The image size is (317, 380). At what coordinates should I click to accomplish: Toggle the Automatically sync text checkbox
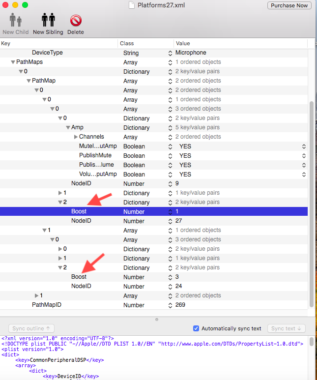click(196, 328)
